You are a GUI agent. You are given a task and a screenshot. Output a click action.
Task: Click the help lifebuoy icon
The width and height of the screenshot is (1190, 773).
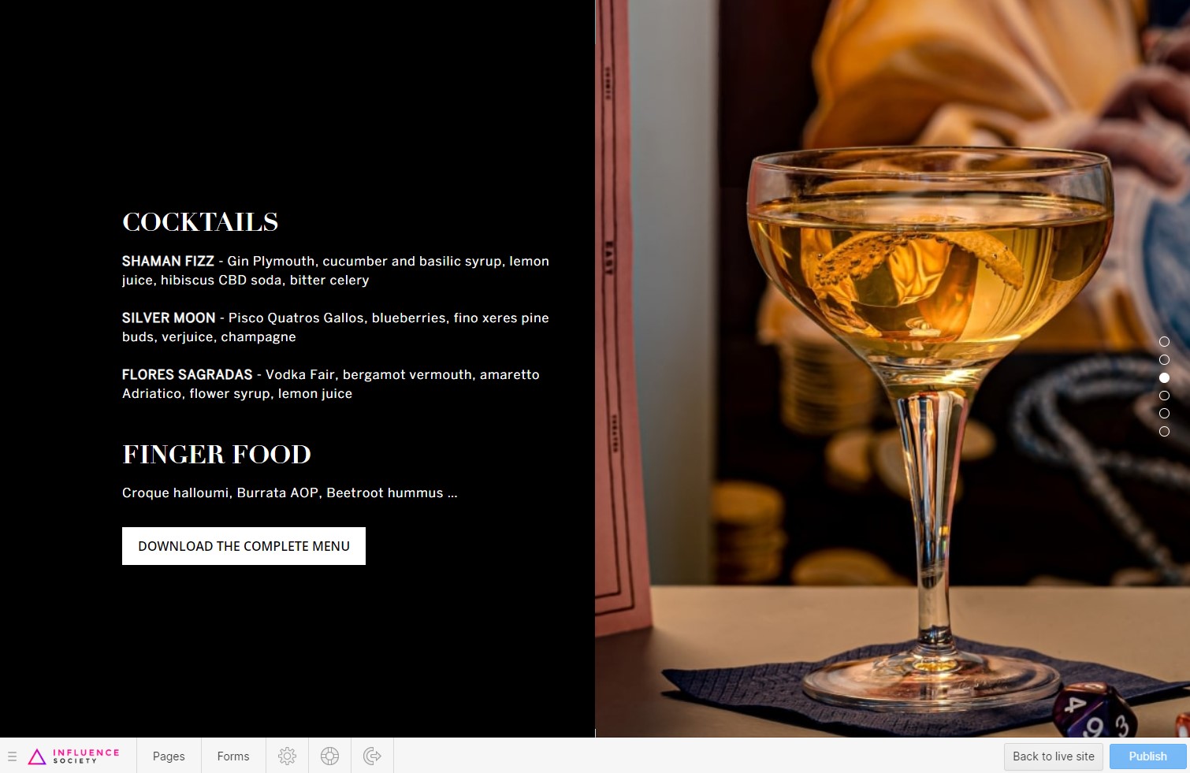[x=329, y=756]
